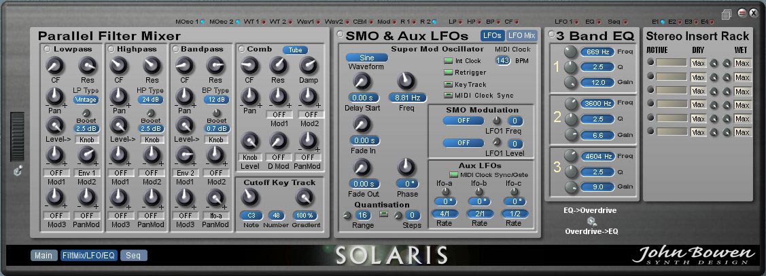Click the lfo-a Rate 4/1 button
Viewport: 766px width, 276px height.
pyautogui.click(x=445, y=214)
